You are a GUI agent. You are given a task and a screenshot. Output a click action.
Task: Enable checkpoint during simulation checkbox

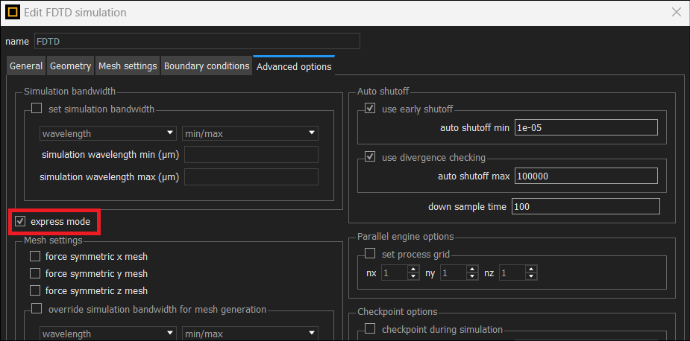(370, 328)
